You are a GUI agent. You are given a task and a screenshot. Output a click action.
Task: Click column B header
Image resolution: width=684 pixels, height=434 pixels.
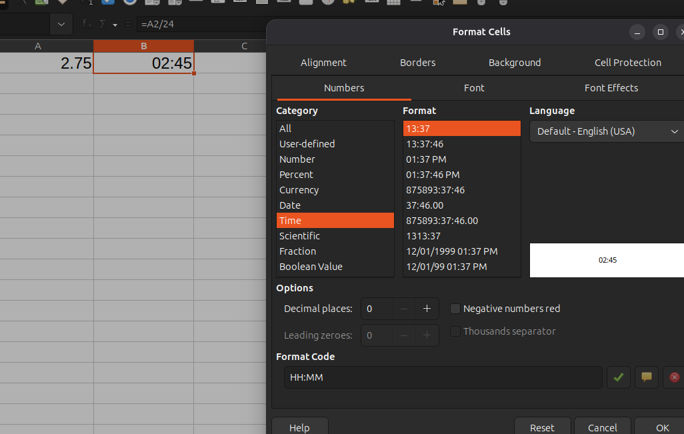click(143, 46)
